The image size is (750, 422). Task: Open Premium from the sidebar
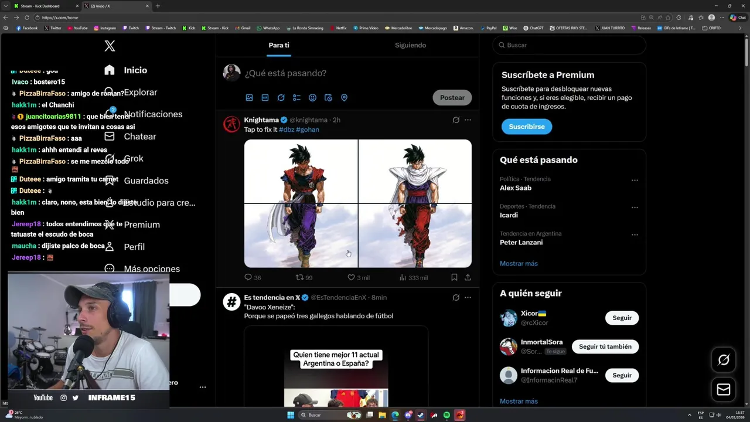(x=142, y=224)
